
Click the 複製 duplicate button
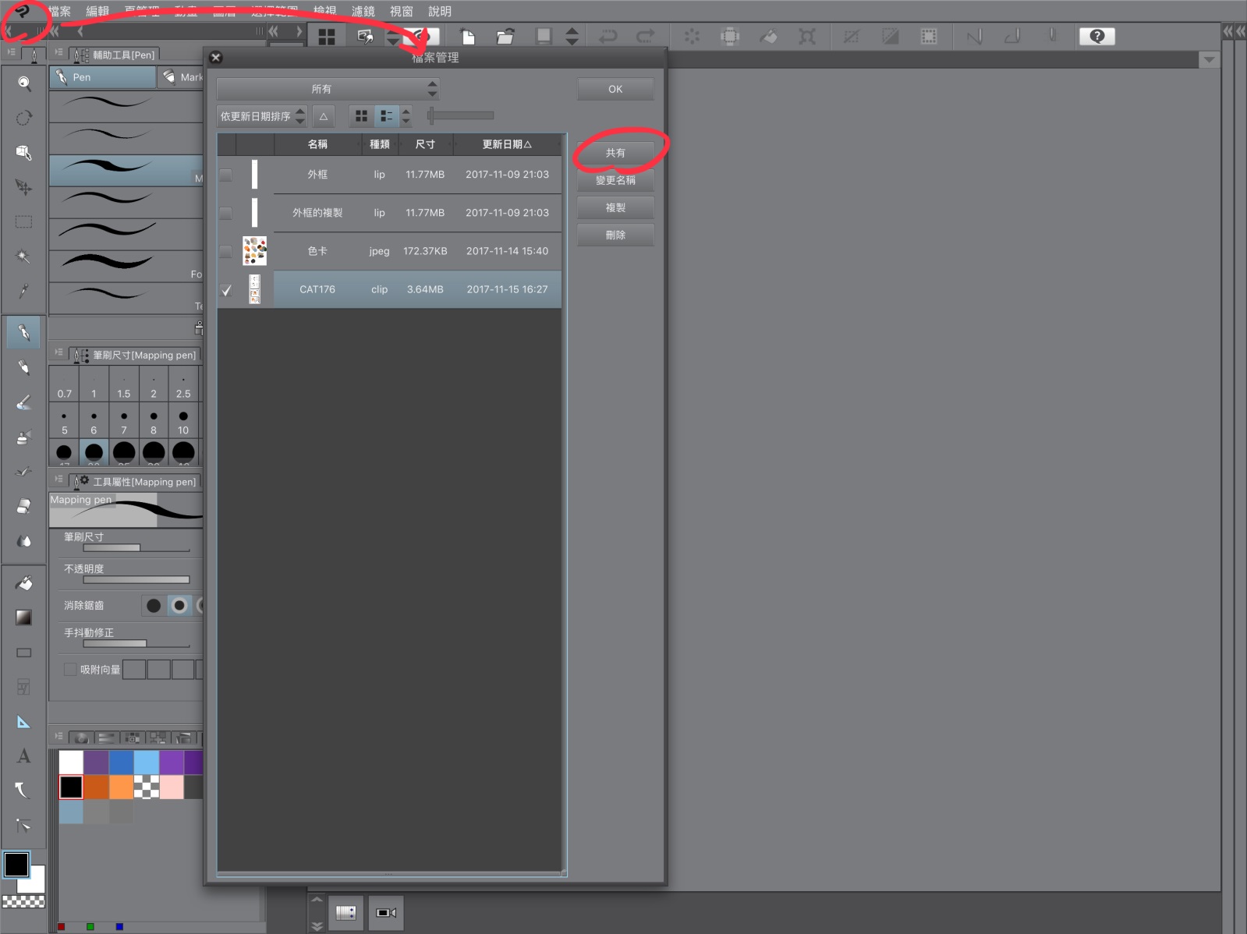point(615,207)
